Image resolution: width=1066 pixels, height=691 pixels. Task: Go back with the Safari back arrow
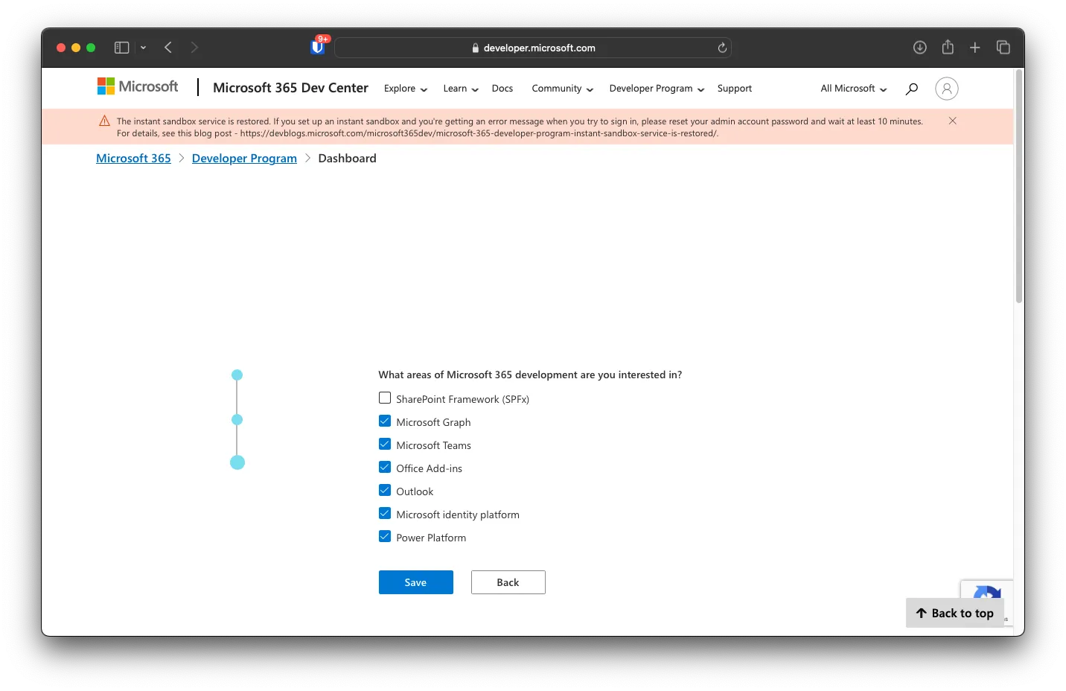[168, 48]
